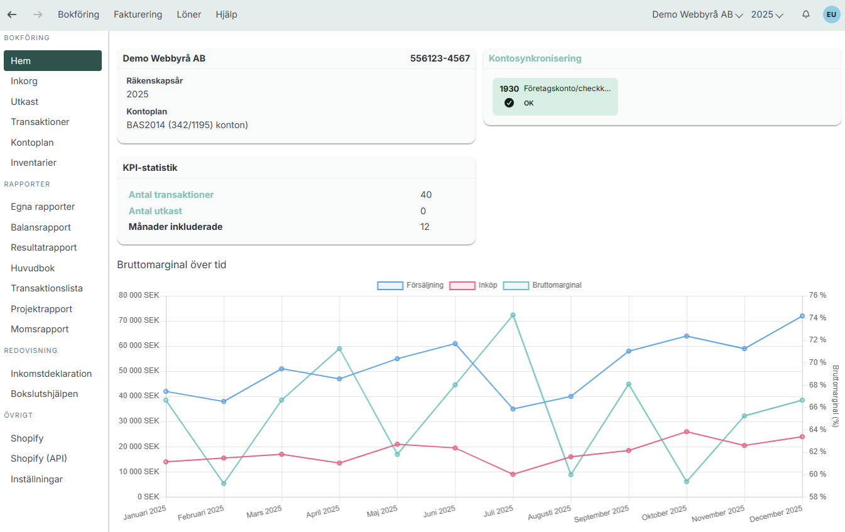Click the organization number 556123-4567
The image size is (845, 532).
[440, 58]
